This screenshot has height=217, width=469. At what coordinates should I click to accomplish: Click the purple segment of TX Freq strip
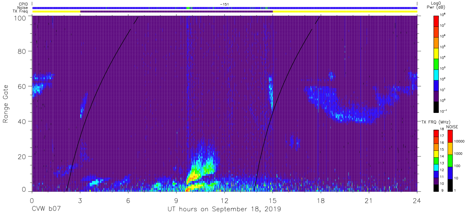pos(176,11)
